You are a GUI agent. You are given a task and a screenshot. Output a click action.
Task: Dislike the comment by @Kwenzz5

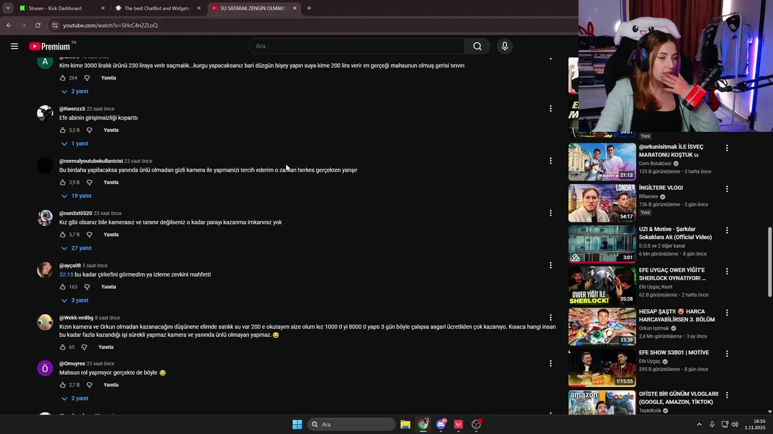tap(89, 130)
